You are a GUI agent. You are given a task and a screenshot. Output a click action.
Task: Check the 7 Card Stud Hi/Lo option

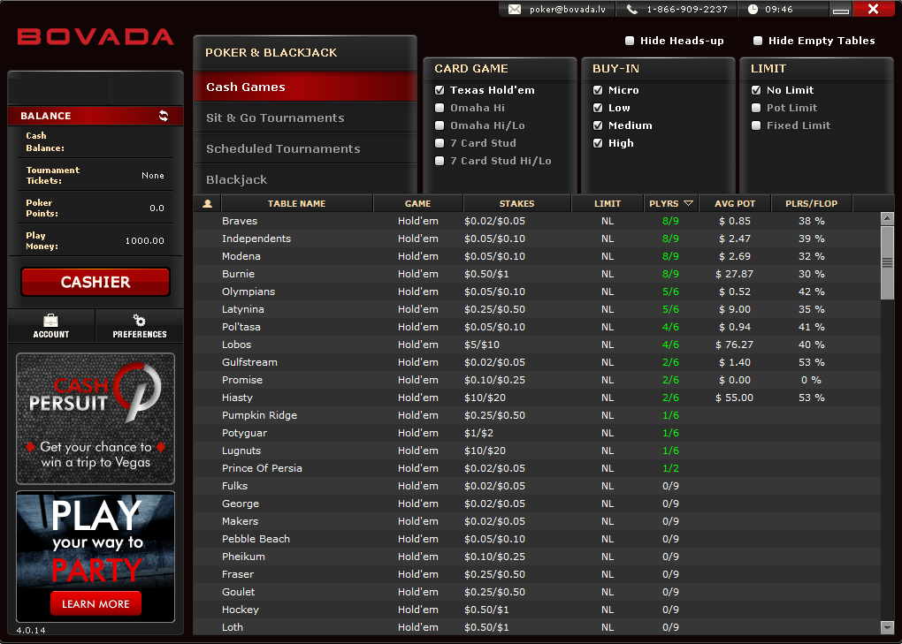pyautogui.click(x=440, y=162)
